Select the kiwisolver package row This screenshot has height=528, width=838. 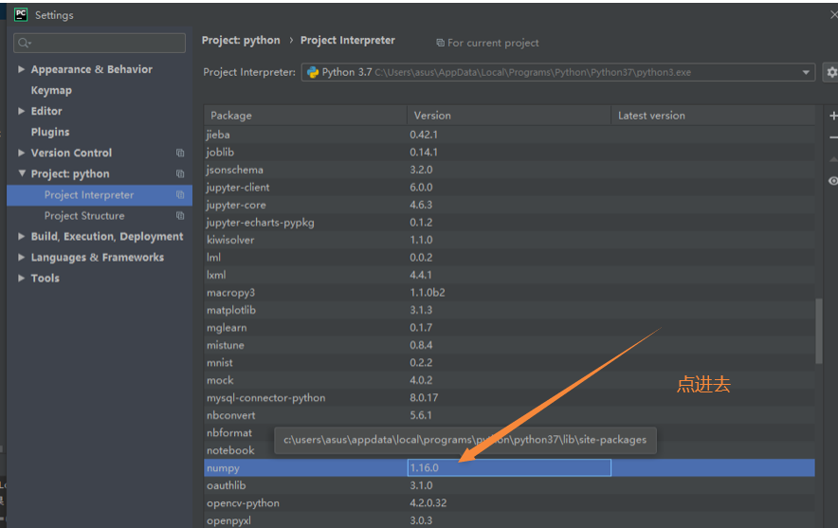coord(509,240)
